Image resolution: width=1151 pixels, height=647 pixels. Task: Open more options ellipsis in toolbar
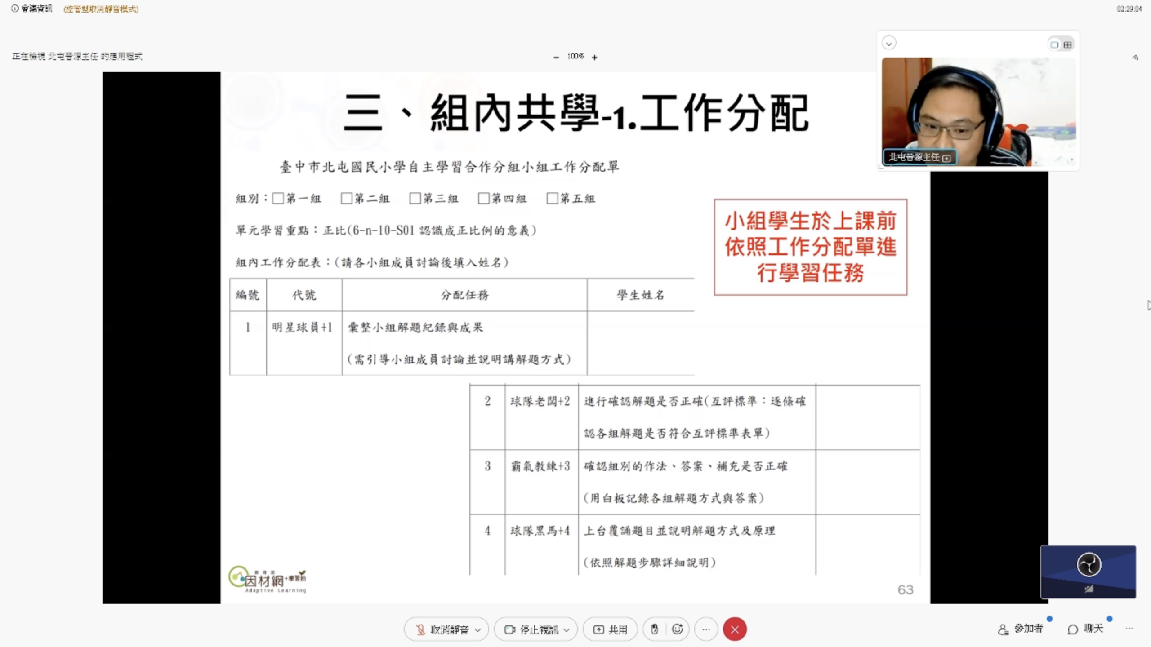point(706,629)
